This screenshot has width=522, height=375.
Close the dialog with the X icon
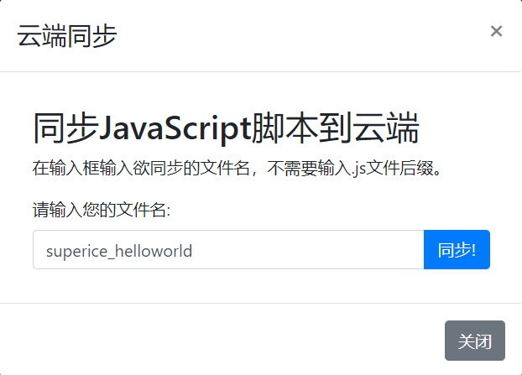tap(496, 32)
